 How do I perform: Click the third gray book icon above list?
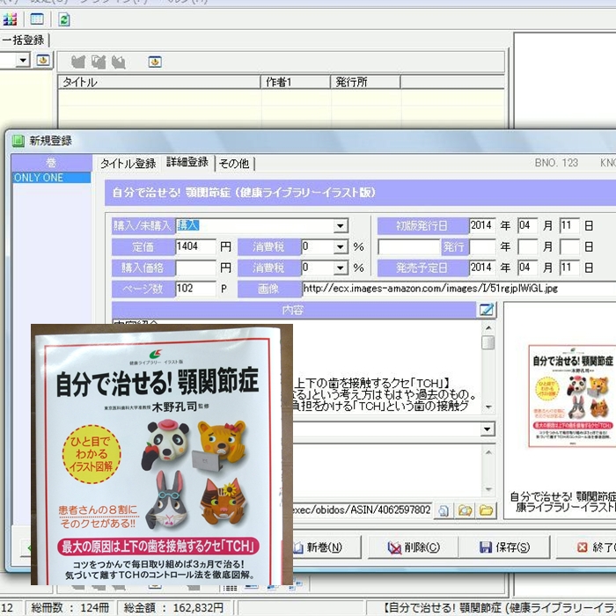pos(119,62)
